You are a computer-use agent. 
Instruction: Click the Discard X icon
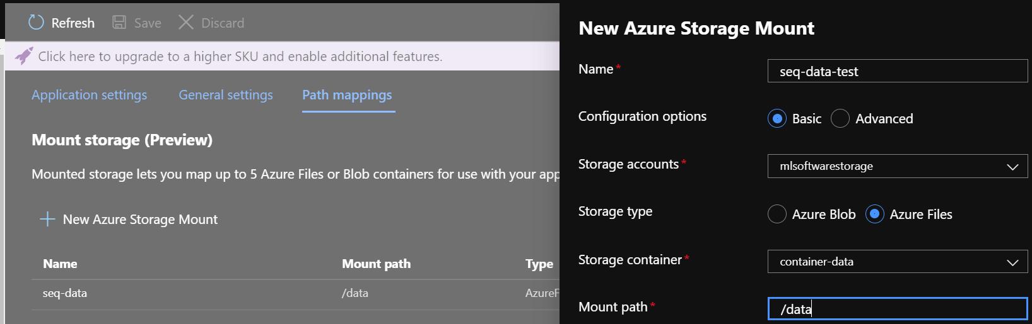coord(185,23)
